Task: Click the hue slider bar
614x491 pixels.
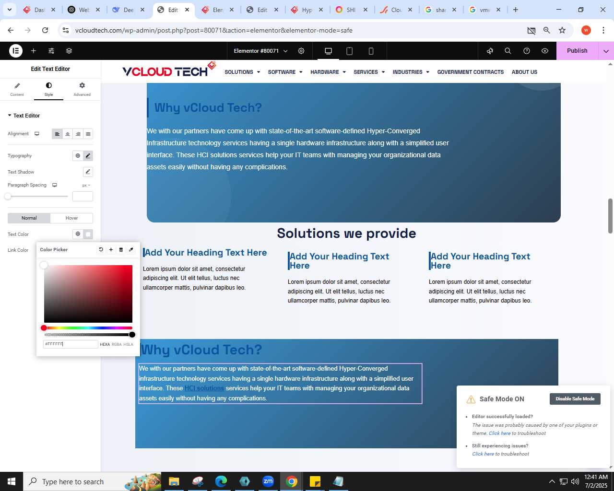Action: point(88,328)
